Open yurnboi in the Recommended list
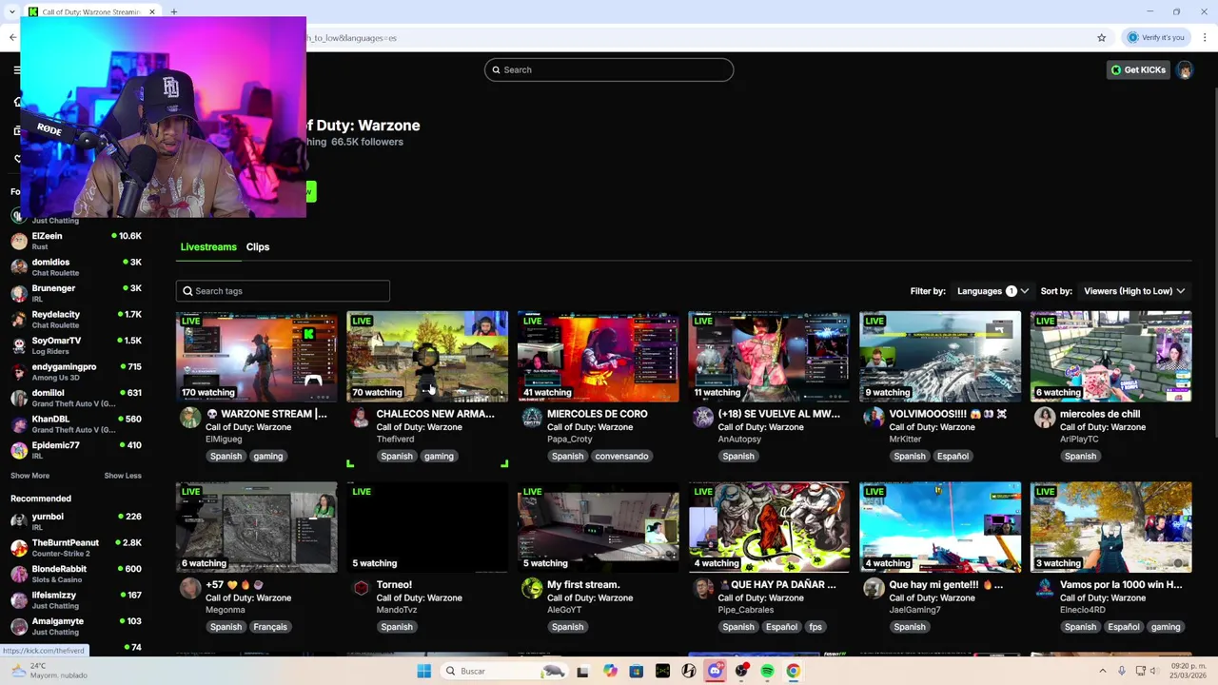1218x685 pixels. pos(76,521)
